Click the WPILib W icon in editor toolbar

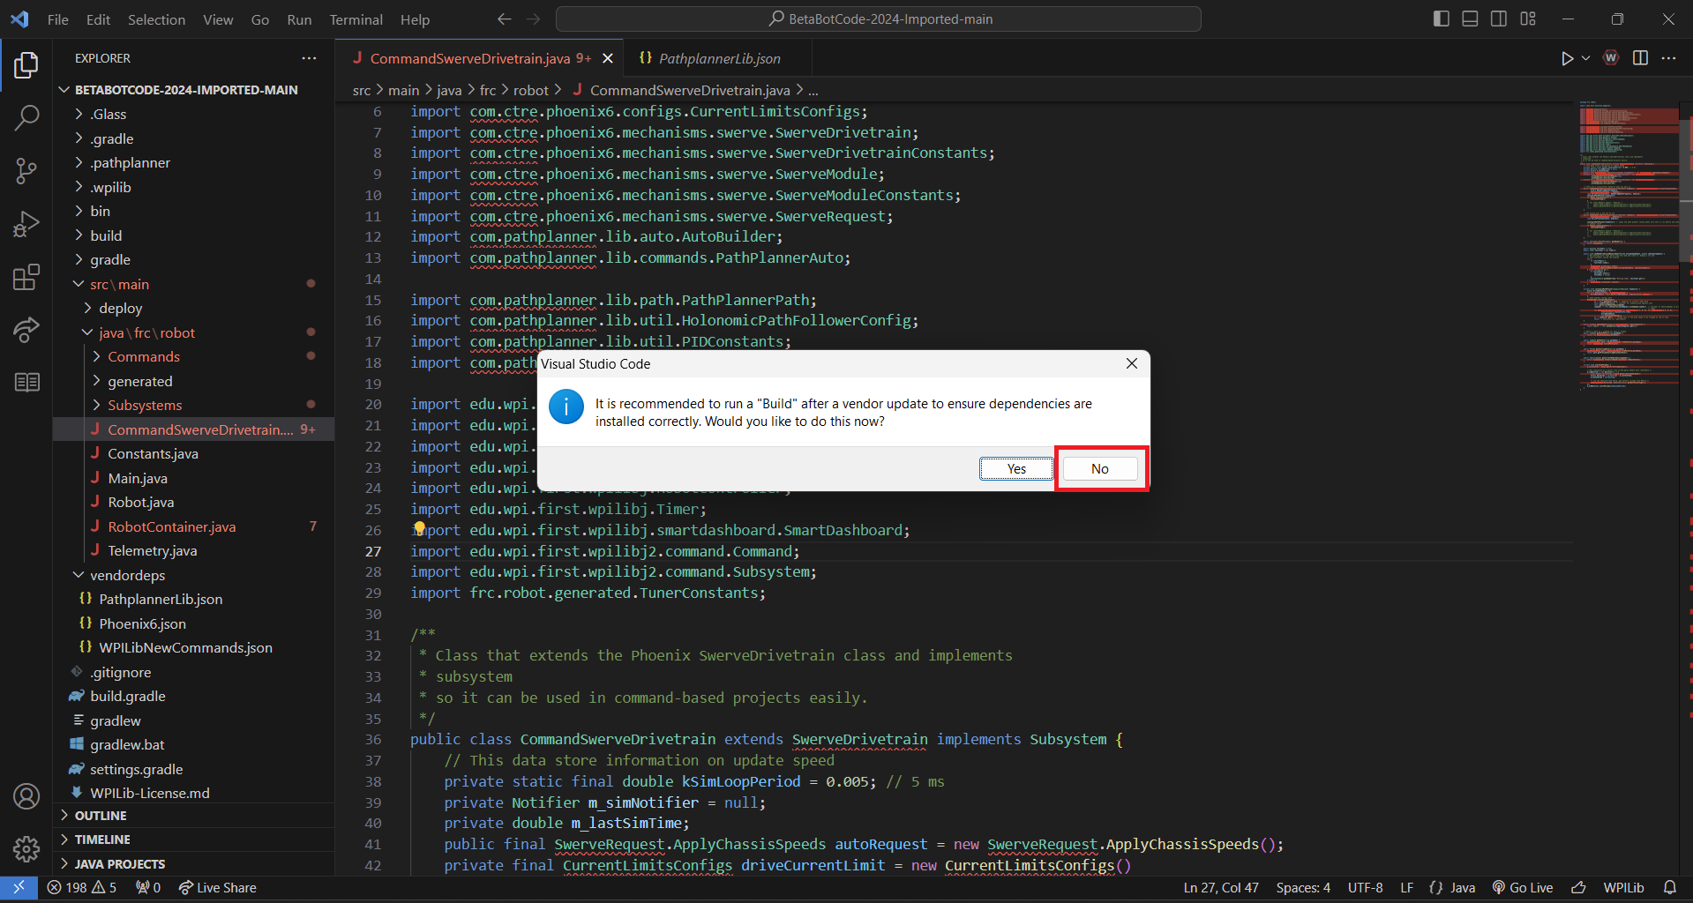pyautogui.click(x=1611, y=58)
